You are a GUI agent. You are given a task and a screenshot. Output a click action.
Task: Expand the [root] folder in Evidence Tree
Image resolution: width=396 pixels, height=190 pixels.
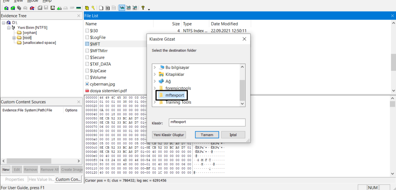(x=14, y=38)
